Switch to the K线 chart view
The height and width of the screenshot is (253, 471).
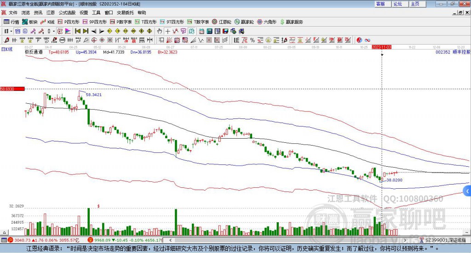click(x=47, y=22)
